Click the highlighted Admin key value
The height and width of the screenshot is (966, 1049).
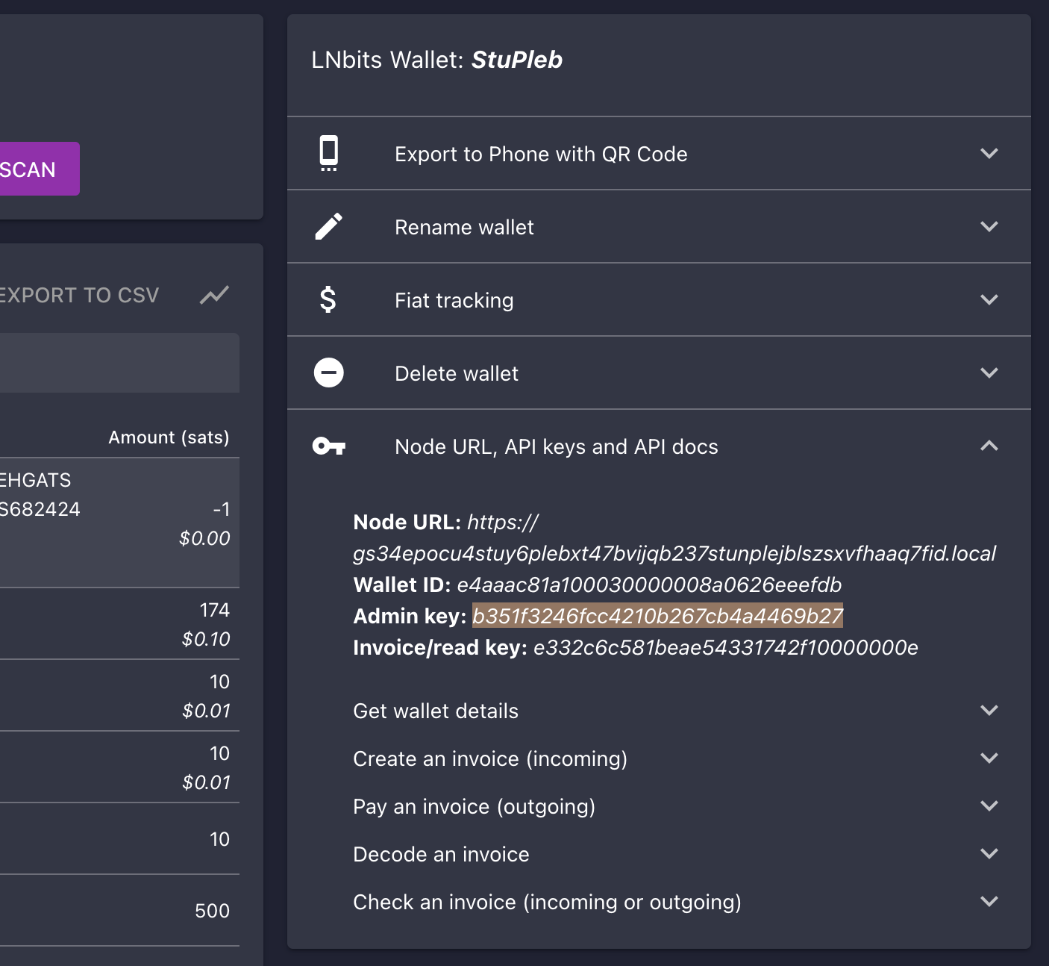click(657, 616)
